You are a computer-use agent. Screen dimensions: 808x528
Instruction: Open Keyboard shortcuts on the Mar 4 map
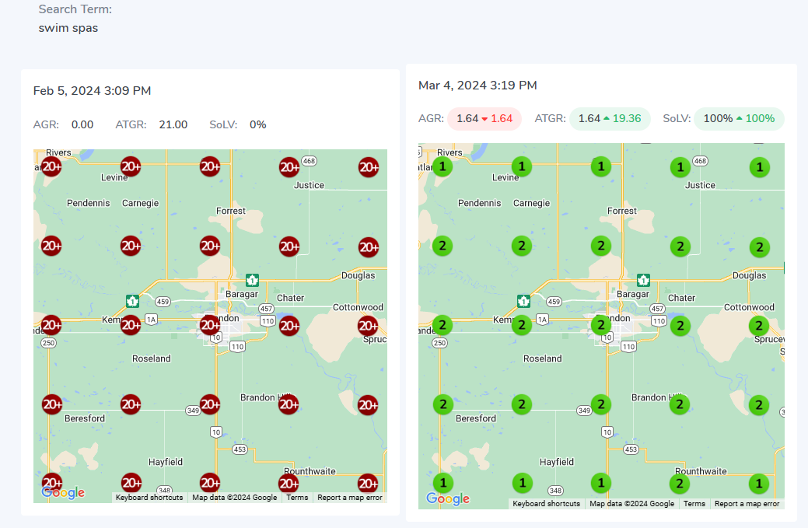[x=546, y=504]
